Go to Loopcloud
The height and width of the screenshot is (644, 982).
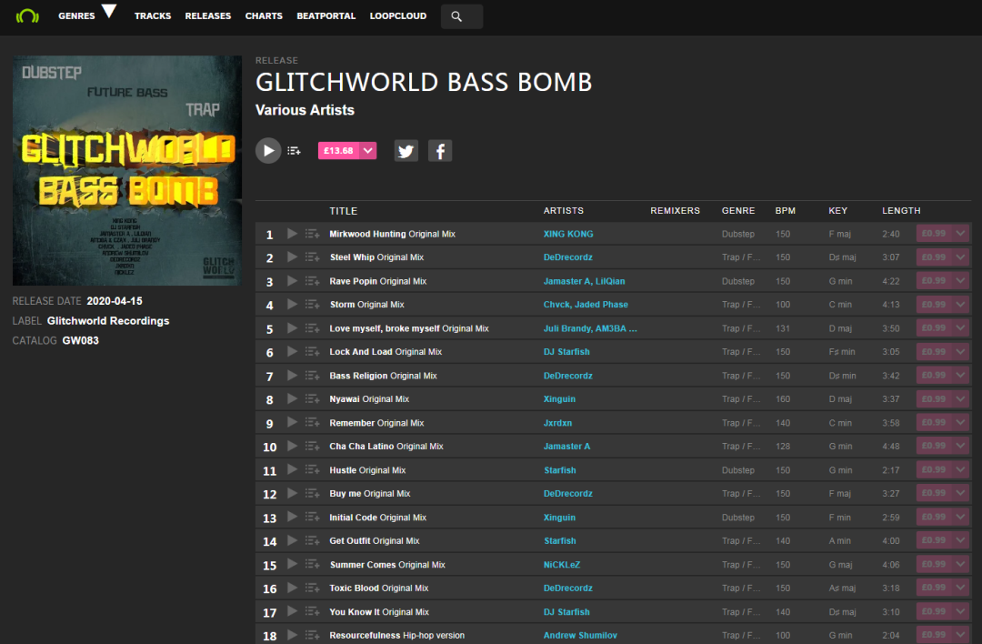[x=398, y=15]
